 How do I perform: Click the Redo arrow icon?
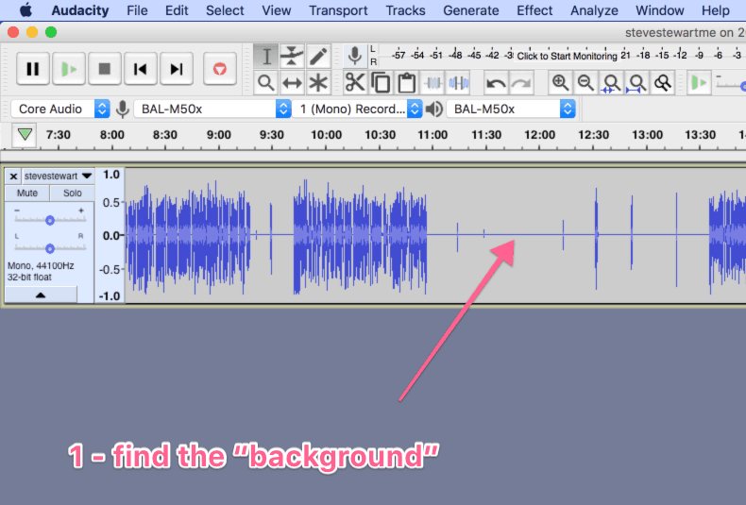[521, 83]
